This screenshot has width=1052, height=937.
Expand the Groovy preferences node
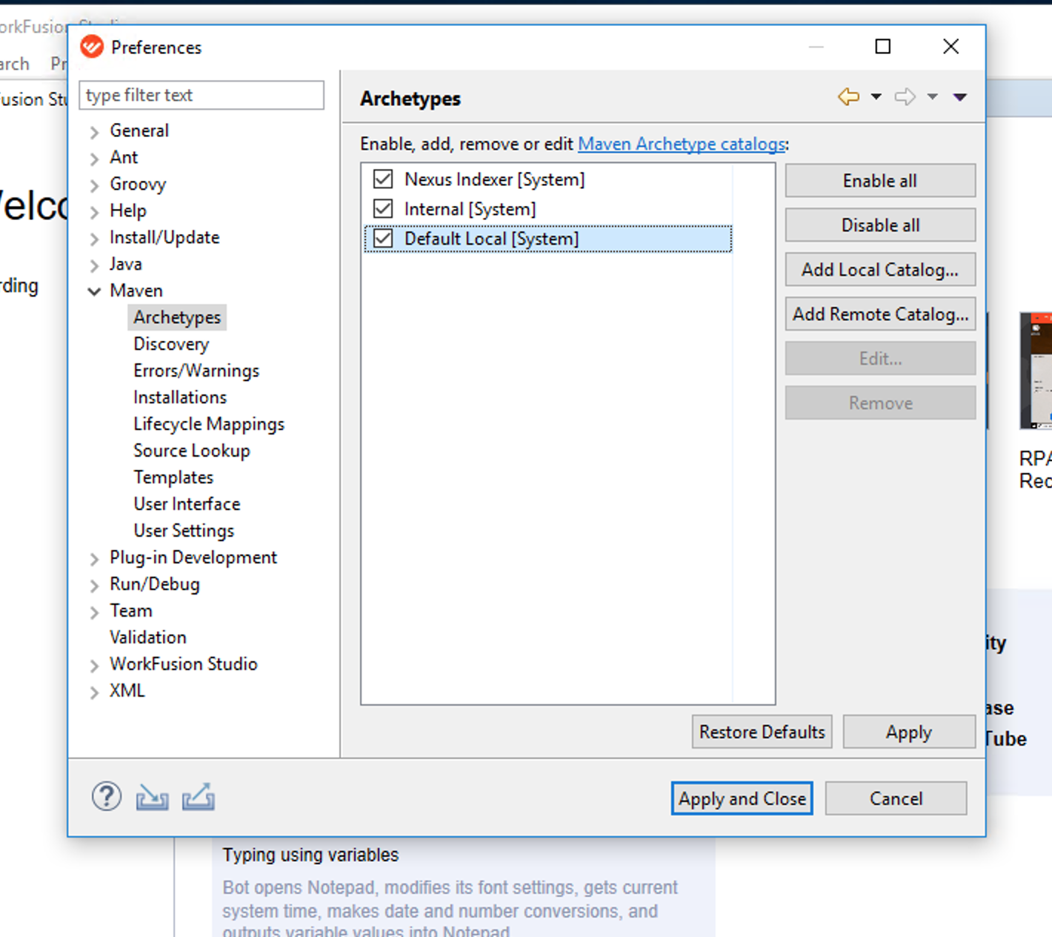point(94,185)
